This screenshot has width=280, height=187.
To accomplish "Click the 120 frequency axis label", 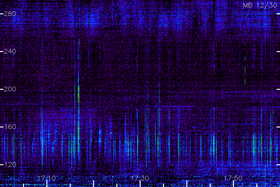I will [x=10, y=165].
